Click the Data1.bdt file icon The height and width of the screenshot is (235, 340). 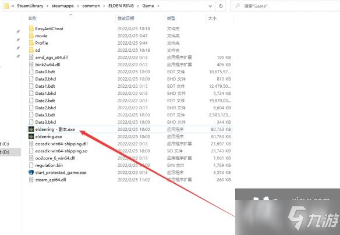coord(31,86)
